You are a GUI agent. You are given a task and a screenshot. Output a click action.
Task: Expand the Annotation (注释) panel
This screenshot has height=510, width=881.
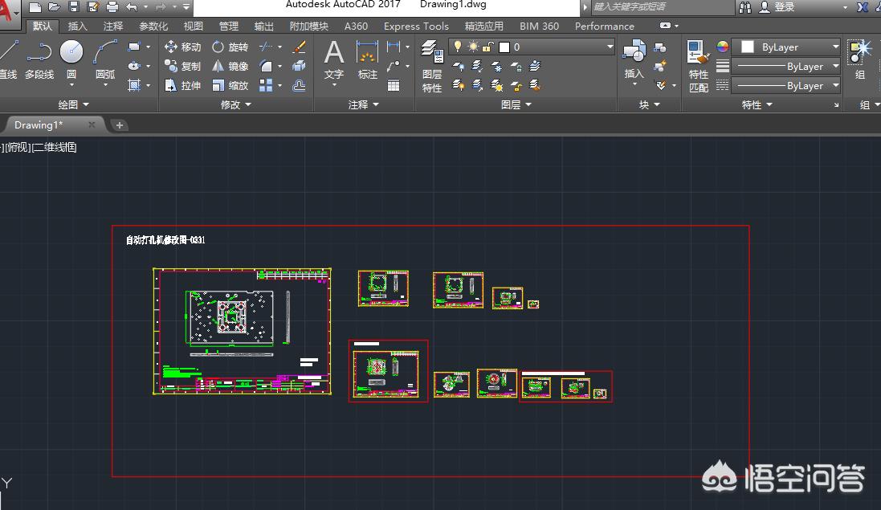[x=364, y=104]
